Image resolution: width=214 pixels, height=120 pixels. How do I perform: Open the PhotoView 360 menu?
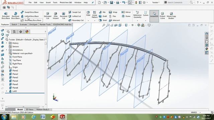(66, 2)
